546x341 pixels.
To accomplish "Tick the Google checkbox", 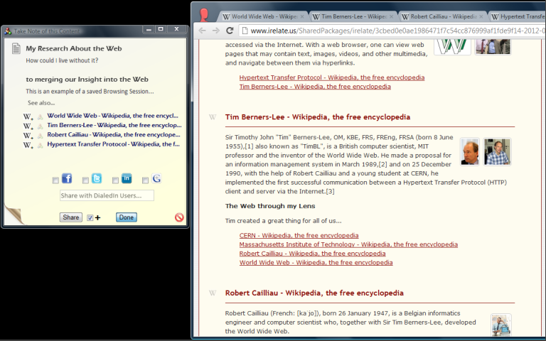I will click(x=145, y=180).
